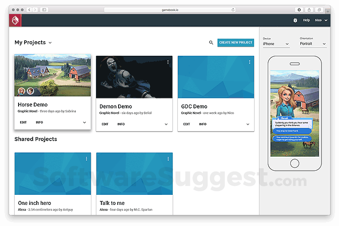The height and width of the screenshot is (226, 339).
Task: Select the Horse Demo thumbnail image
Action: [x=53, y=75]
